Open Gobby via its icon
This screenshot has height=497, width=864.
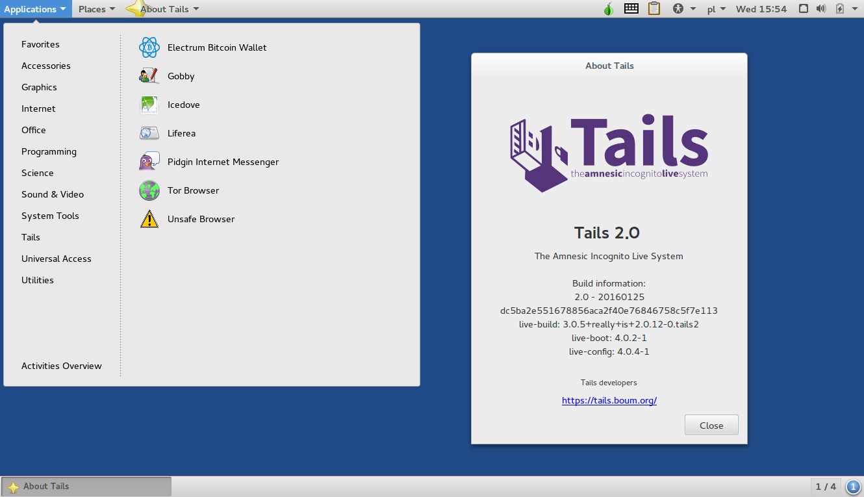click(149, 76)
